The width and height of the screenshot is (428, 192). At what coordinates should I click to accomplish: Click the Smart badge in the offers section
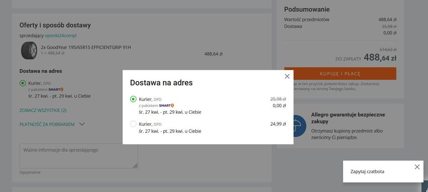56,89
